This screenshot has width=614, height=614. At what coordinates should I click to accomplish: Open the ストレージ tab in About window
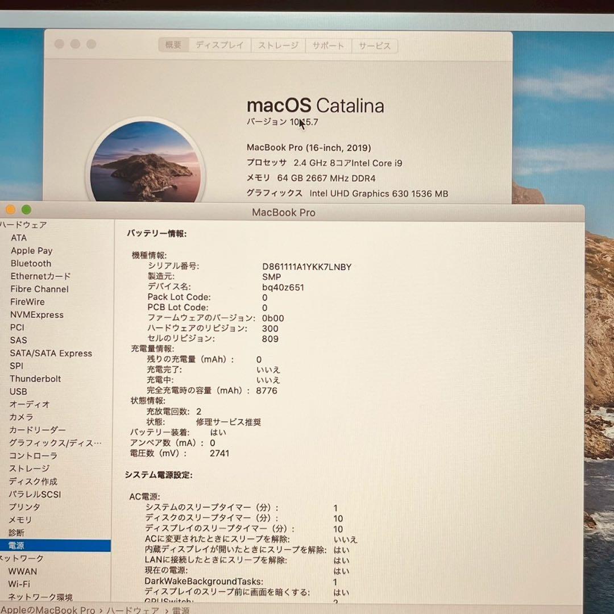coord(278,45)
